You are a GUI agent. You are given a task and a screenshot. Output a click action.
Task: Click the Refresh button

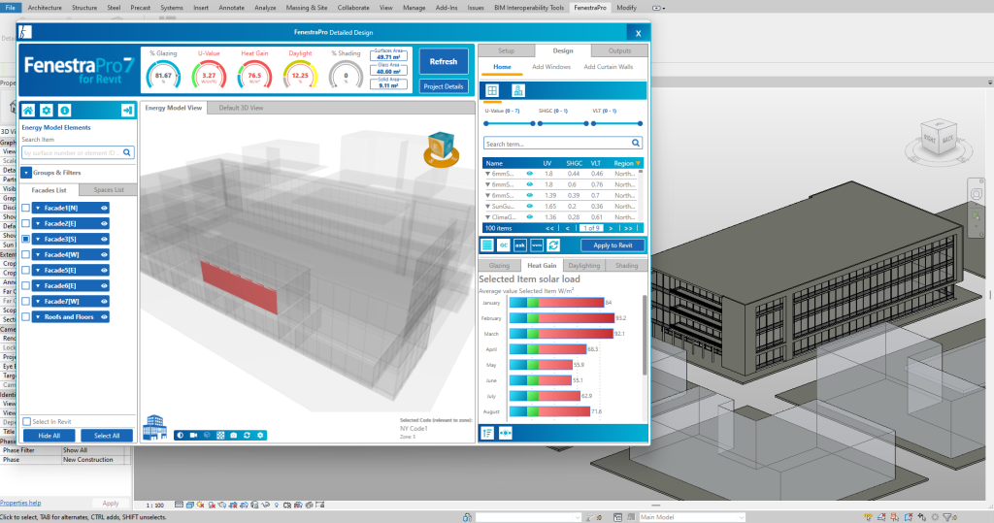pos(443,61)
